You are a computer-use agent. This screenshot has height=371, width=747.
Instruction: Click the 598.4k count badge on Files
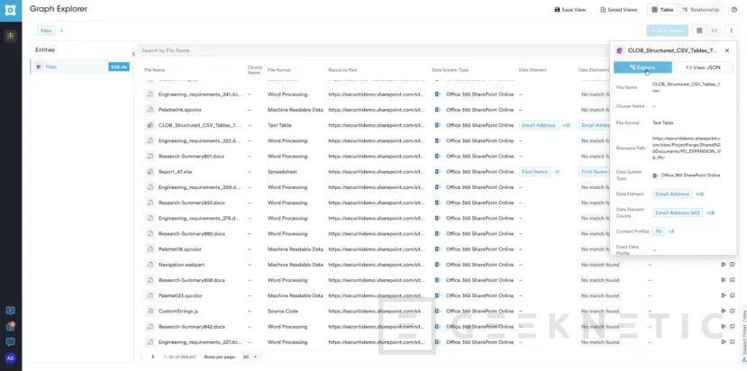119,68
